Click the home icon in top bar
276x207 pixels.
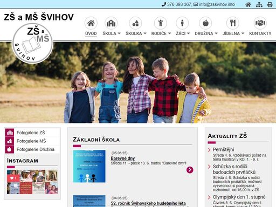(248, 4)
